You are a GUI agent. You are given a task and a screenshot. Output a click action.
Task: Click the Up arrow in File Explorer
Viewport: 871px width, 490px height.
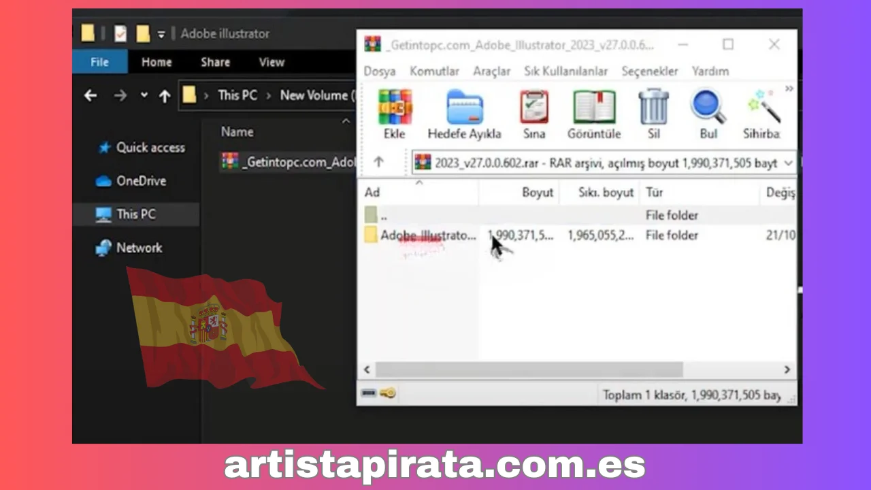click(x=164, y=96)
